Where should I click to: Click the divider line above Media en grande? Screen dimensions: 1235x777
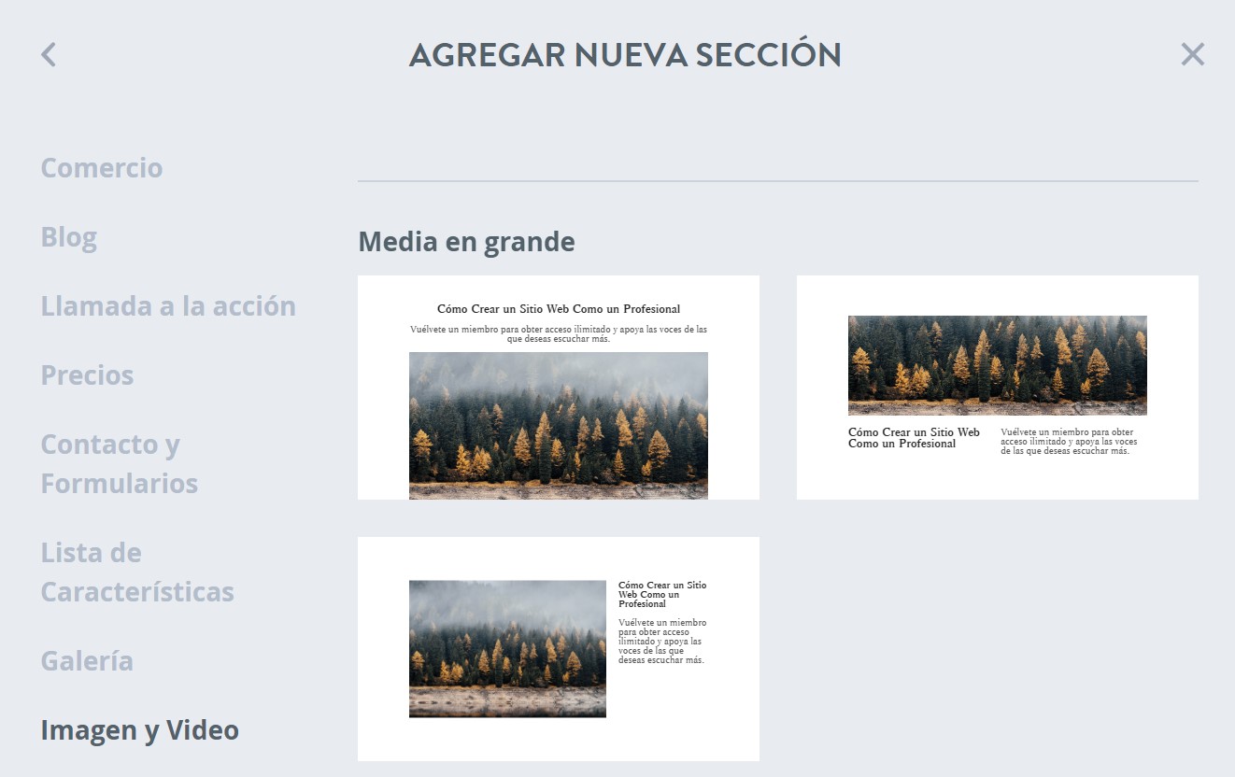777,180
